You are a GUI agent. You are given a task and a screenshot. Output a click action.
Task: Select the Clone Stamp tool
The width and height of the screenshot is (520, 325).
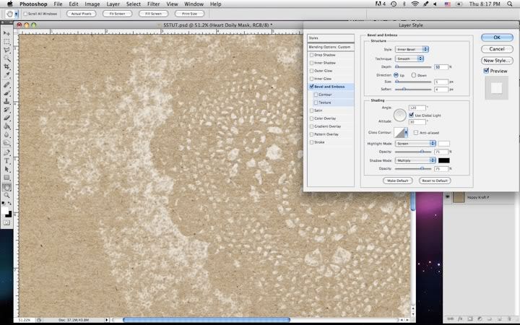6,102
